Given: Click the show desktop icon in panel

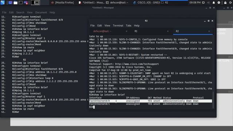Looking at the screenshot, I should click(x=10, y=3).
